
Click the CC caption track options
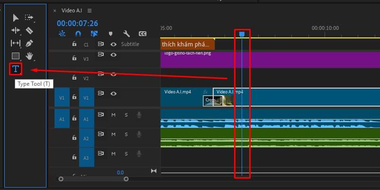click(143, 34)
